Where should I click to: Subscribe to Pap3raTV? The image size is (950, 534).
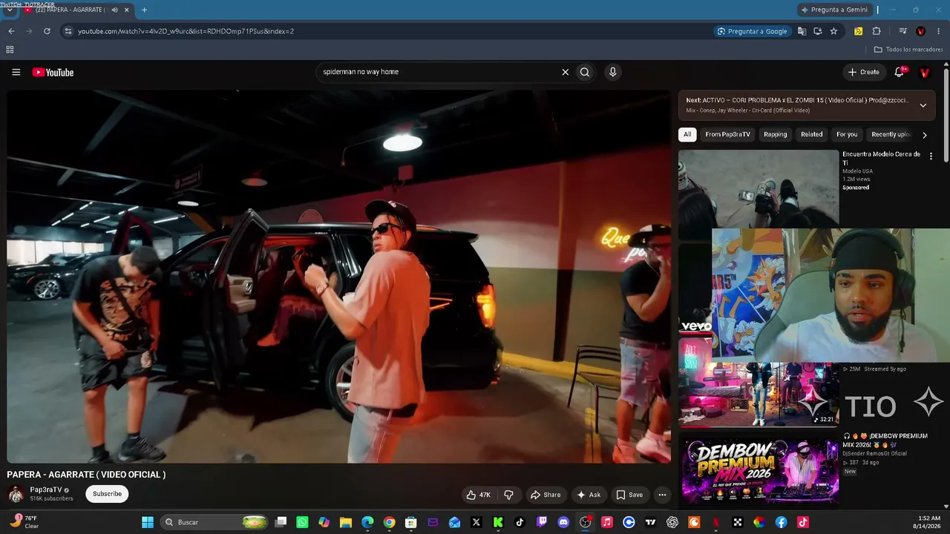point(107,494)
